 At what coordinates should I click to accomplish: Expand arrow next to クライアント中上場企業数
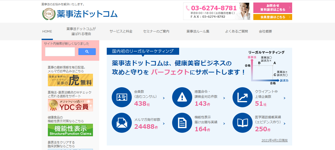click(x=285, y=98)
